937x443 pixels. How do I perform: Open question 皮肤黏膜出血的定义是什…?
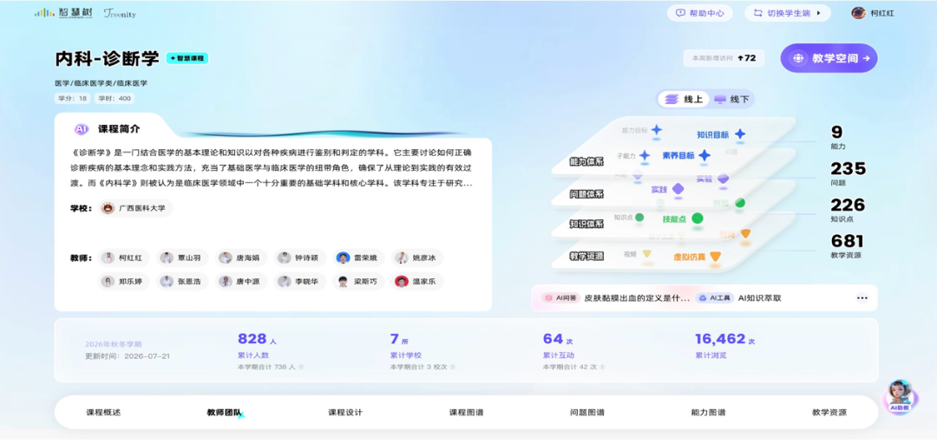pyautogui.click(x=637, y=298)
